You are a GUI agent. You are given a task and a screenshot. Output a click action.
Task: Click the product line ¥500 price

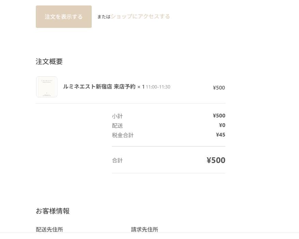pyautogui.click(x=219, y=88)
